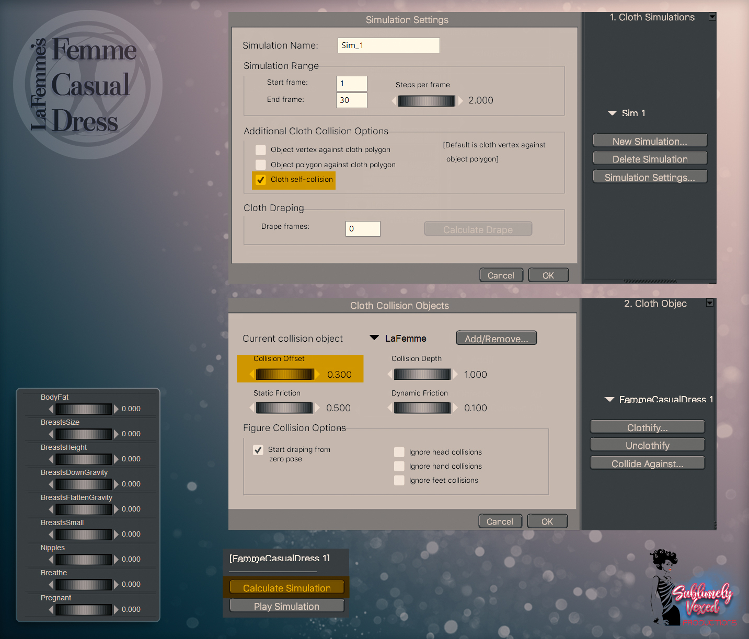Viewport: 749px width, 639px height.
Task: Enable Object vertex against cloth polygon
Action: (260, 150)
